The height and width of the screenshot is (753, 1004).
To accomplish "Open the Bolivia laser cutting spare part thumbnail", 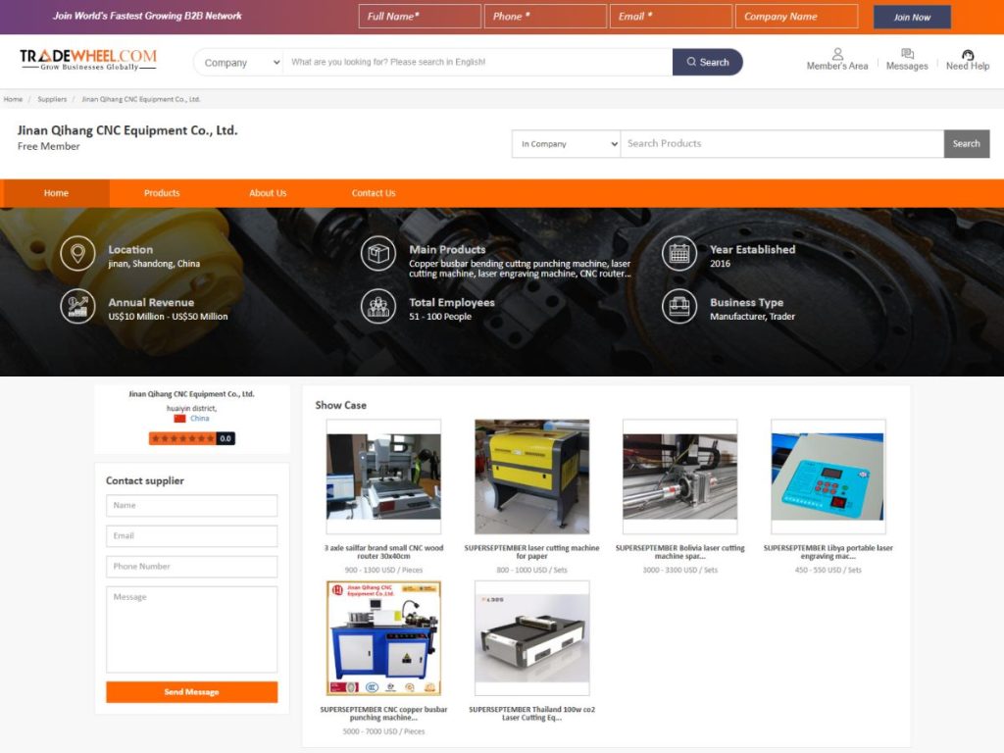I will (x=680, y=477).
